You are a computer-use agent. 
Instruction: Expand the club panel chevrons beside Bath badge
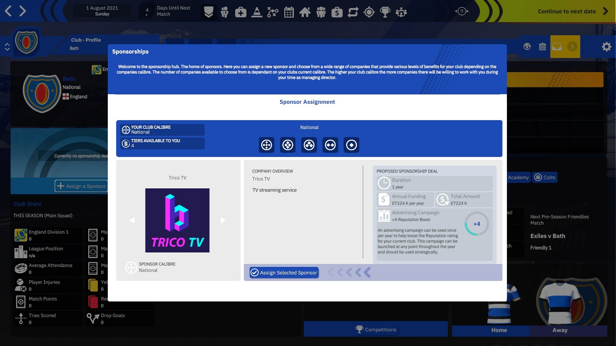(x=7, y=46)
